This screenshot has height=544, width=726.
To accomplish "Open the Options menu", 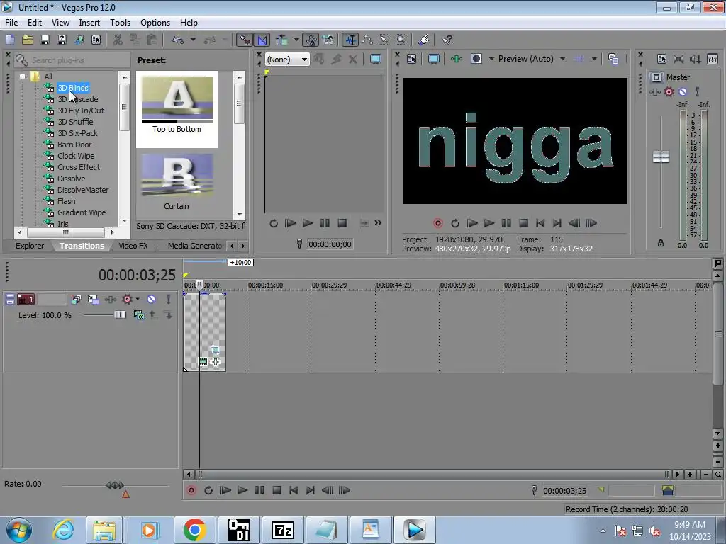I will click(x=155, y=22).
